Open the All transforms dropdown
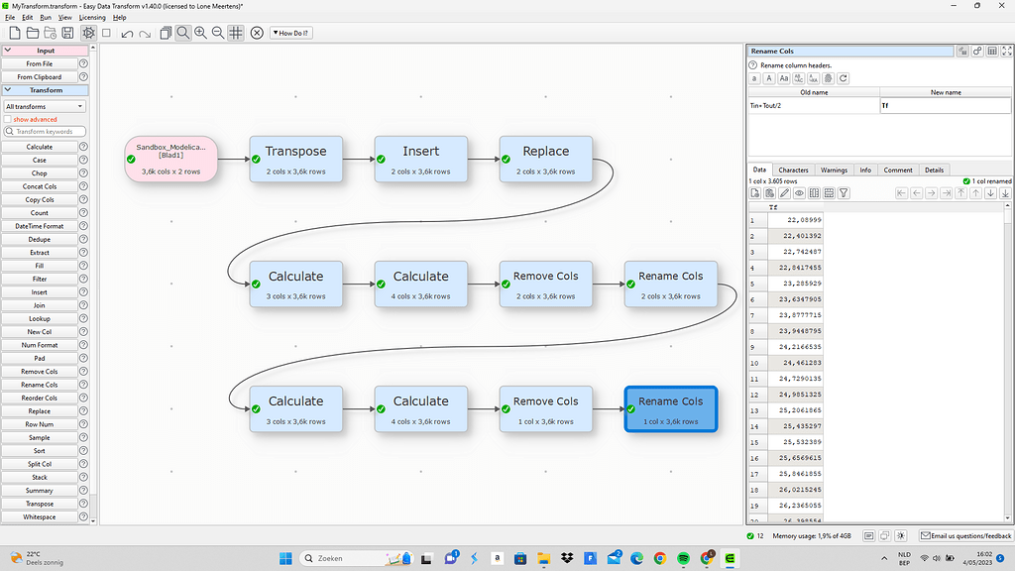 (46, 106)
